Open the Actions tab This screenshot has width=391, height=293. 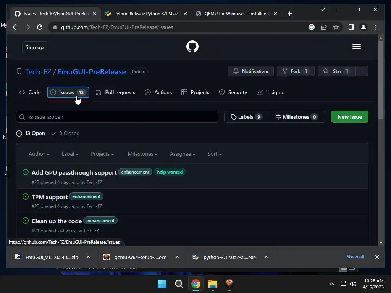(158, 92)
